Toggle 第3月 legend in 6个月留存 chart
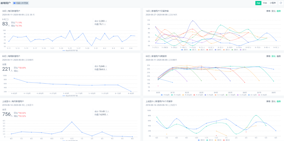The width and height of the screenshot is (284, 141). pyautogui.click(x=226, y=140)
